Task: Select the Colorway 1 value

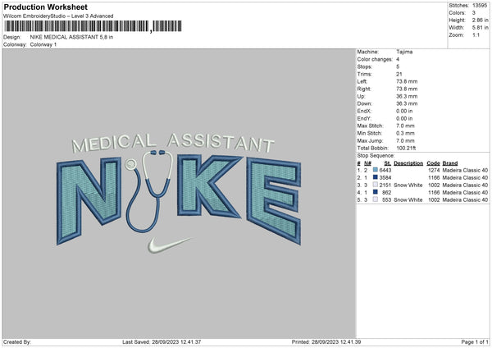Action: point(43,44)
